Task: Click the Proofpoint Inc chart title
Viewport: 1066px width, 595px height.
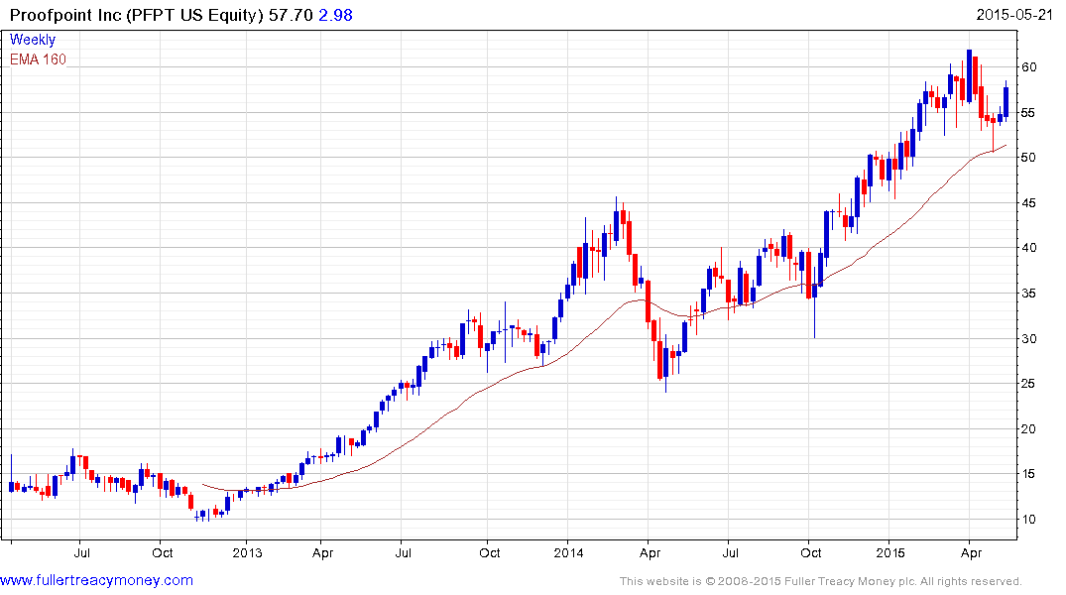Action: click(136, 15)
